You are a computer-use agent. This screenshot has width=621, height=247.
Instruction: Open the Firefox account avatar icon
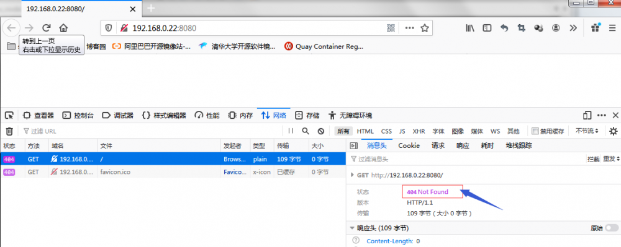pyautogui.click(x=556, y=28)
